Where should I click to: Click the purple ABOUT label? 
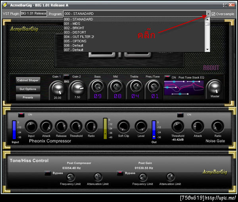[211, 68]
